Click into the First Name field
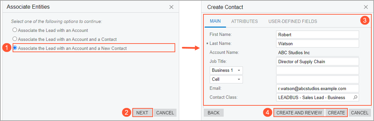Viewport: 374px width, 121px height. [317, 35]
